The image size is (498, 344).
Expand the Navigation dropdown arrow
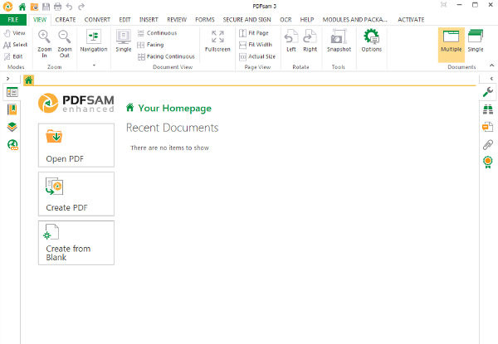[x=94, y=65]
